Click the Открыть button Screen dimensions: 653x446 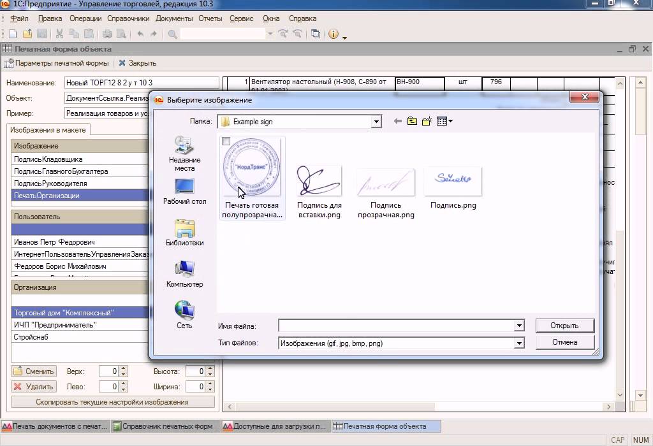(564, 326)
